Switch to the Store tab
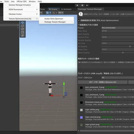 42,9
